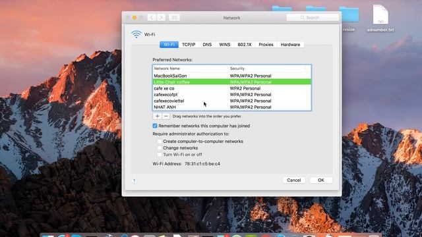Select adnumber.txt file on desktop
The height and width of the screenshot is (237, 422).
click(380, 18)
